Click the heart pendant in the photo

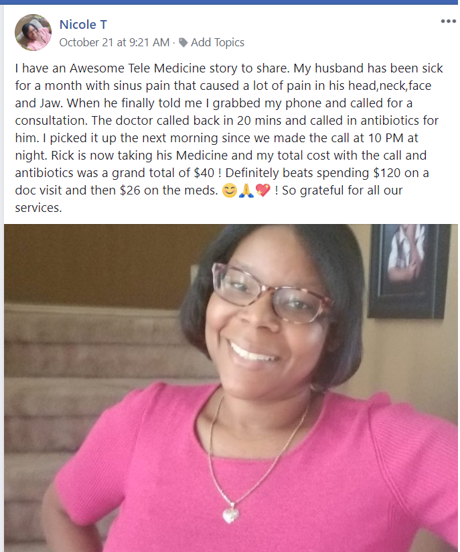click(230, 514)
